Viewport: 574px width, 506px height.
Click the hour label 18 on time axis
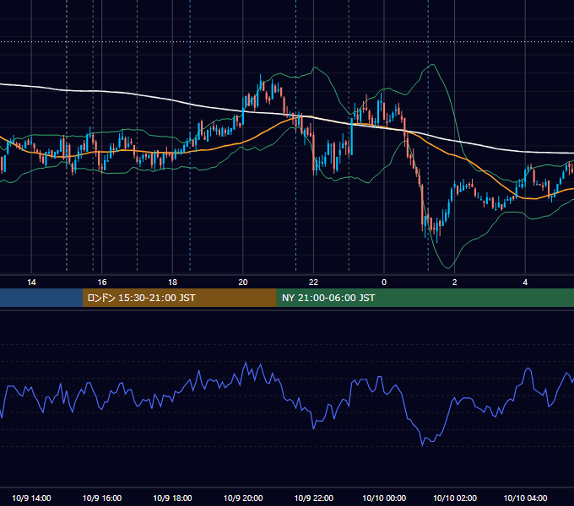(x=172, y=283)
